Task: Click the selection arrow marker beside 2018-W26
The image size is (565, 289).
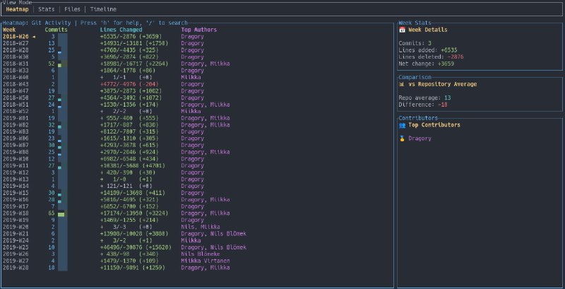Action: coord(32,36)
